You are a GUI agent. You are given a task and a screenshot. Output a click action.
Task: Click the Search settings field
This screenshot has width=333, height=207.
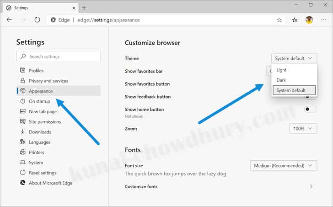click(x=59, y=56)
